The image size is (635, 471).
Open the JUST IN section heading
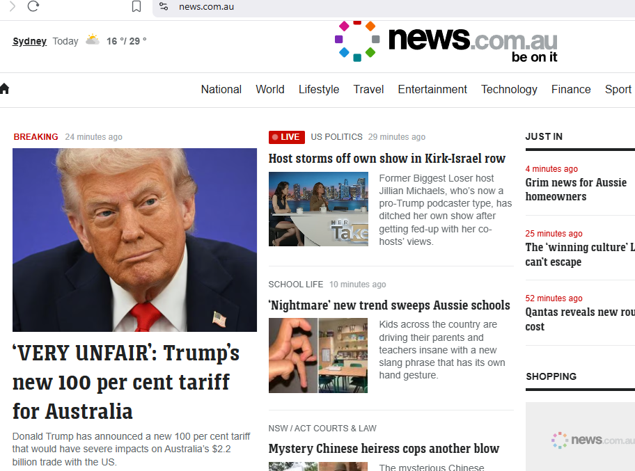(x=544, y=136)
